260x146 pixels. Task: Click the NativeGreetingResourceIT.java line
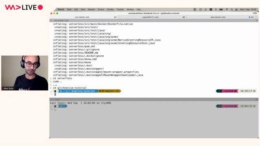click(106, 40)
